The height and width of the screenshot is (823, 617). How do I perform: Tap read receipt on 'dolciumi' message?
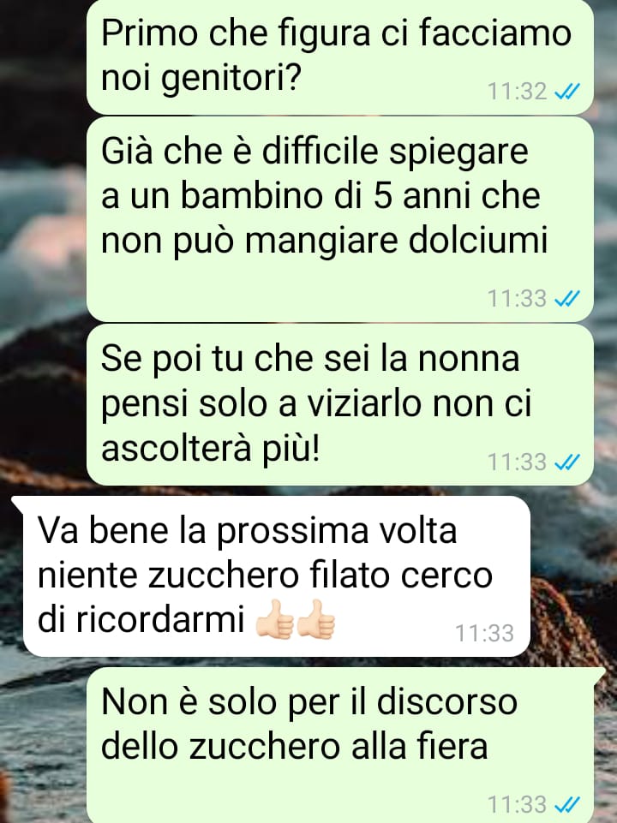click(566, 299)
